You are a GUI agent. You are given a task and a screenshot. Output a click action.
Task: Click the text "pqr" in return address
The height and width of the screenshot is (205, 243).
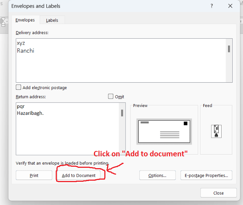[21, 107]
